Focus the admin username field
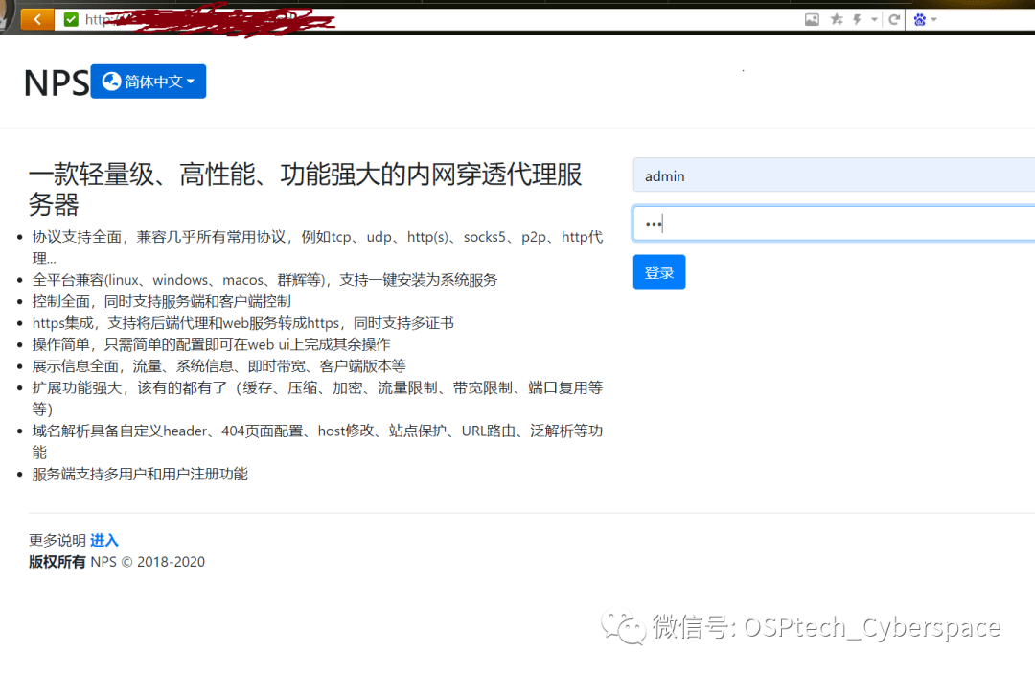This screenshot has width=1035, height=676. point(834,175)
